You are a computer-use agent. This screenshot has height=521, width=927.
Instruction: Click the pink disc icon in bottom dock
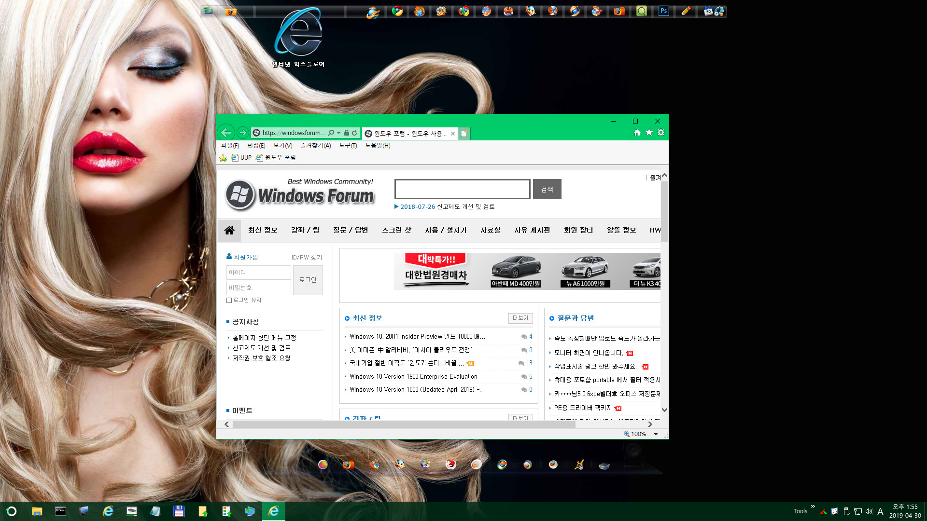[x=323, y=464]
